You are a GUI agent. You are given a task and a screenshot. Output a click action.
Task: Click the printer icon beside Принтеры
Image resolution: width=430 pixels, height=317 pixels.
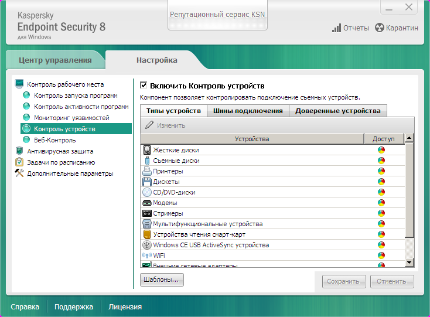click(147, 171)
